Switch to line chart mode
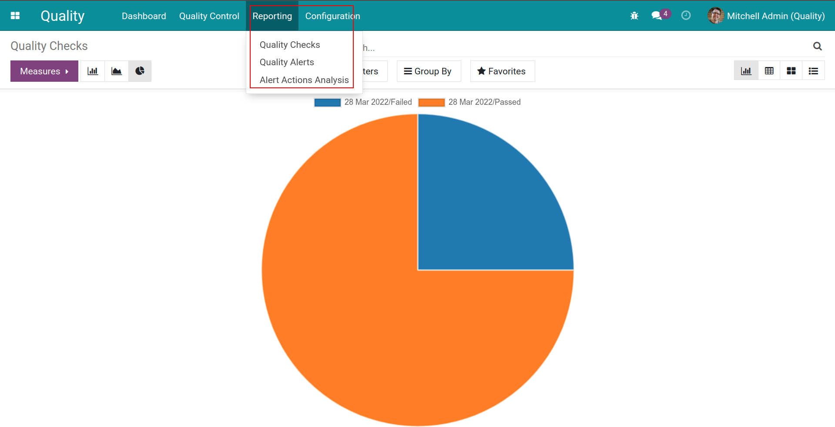This screenshot has width=835, height=427. 117,71
